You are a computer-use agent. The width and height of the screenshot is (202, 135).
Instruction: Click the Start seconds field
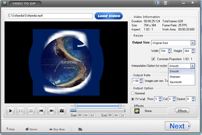click(x=93, y=115)
